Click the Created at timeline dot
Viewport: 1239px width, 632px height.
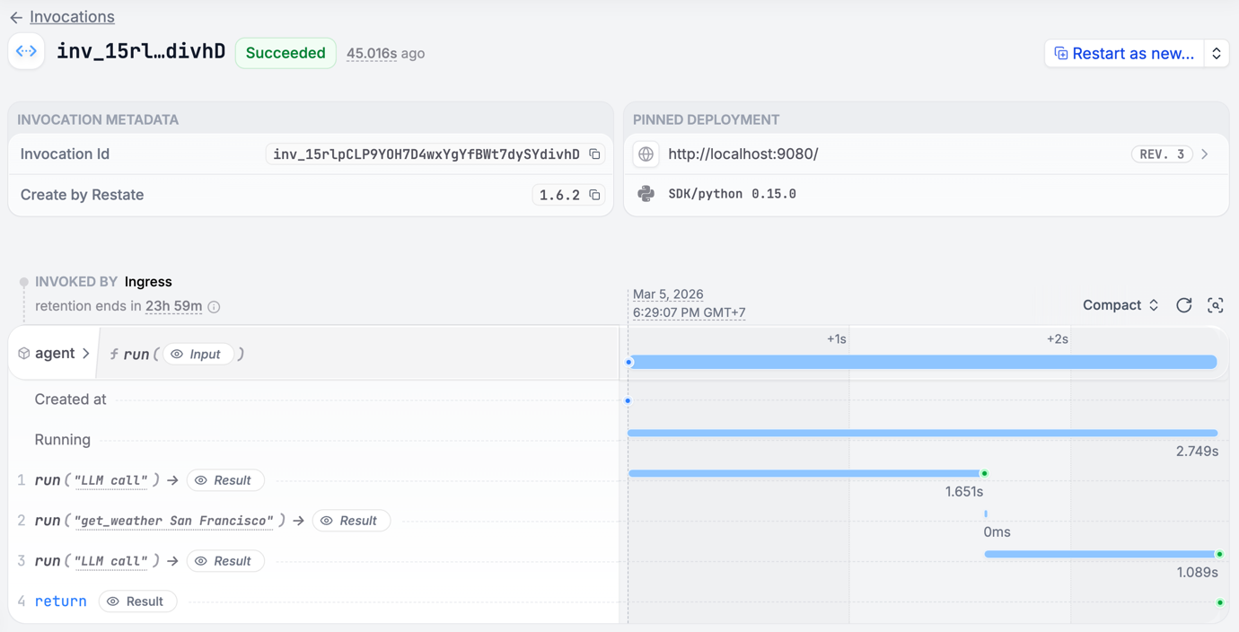pos(628,400)
